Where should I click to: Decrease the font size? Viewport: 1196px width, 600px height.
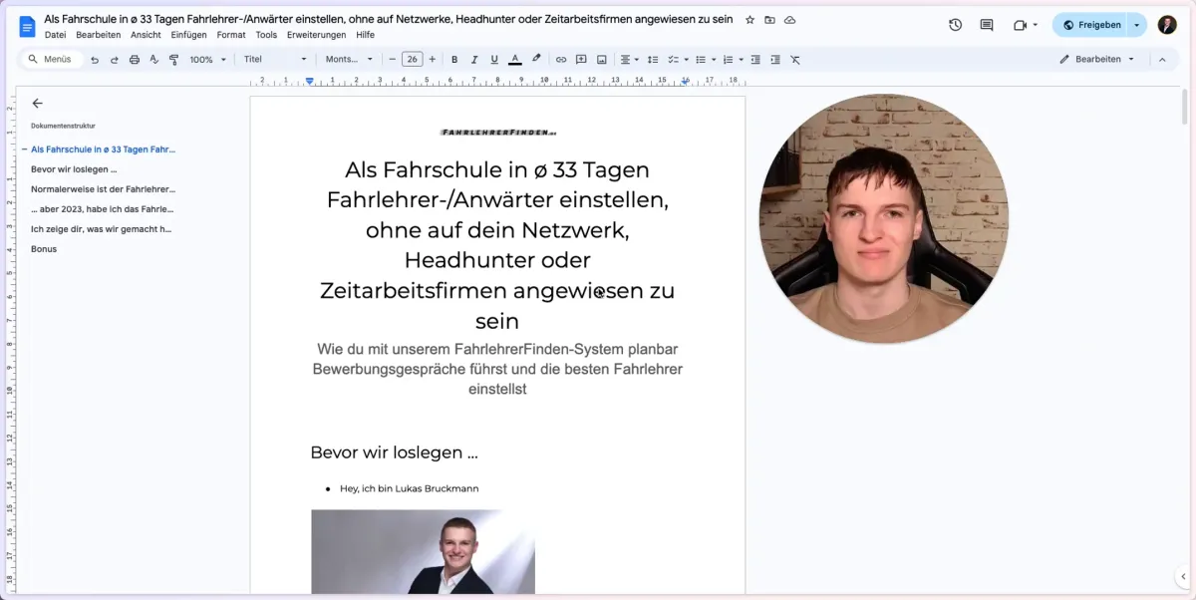click(x=392, y=60)
